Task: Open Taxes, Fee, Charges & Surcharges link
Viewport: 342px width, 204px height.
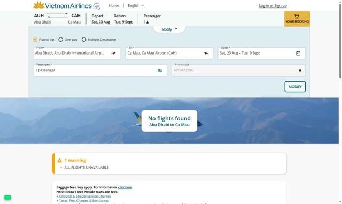Action: pos(83,200)
